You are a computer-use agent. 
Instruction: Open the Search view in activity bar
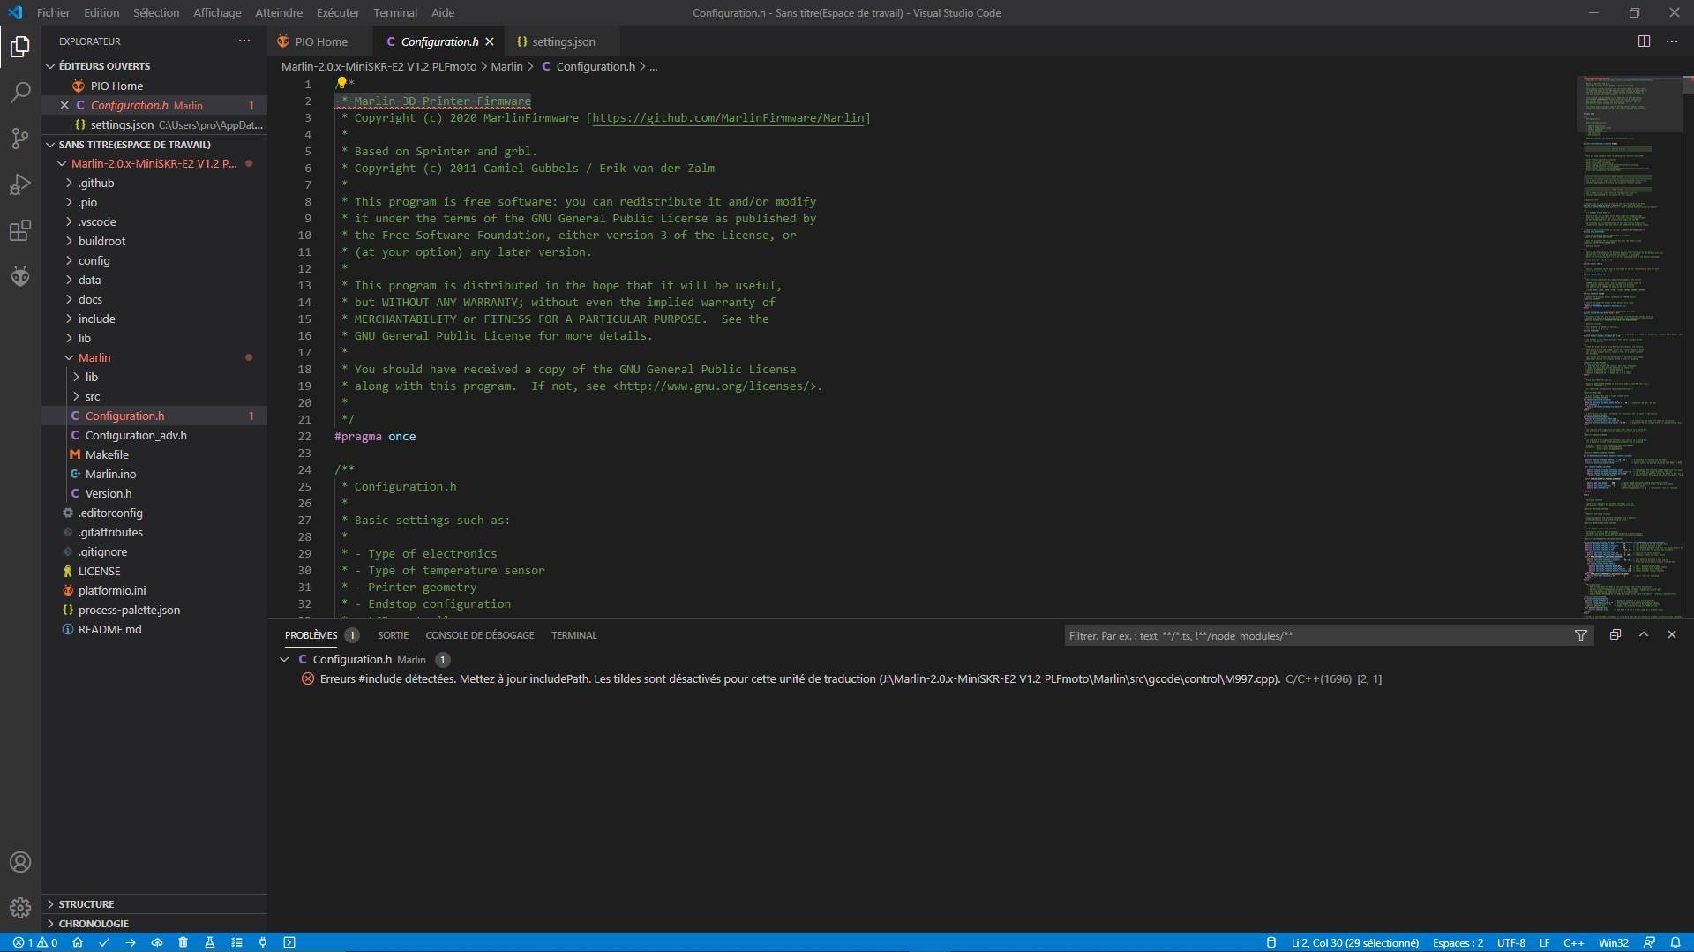click(x=20, y=93)
